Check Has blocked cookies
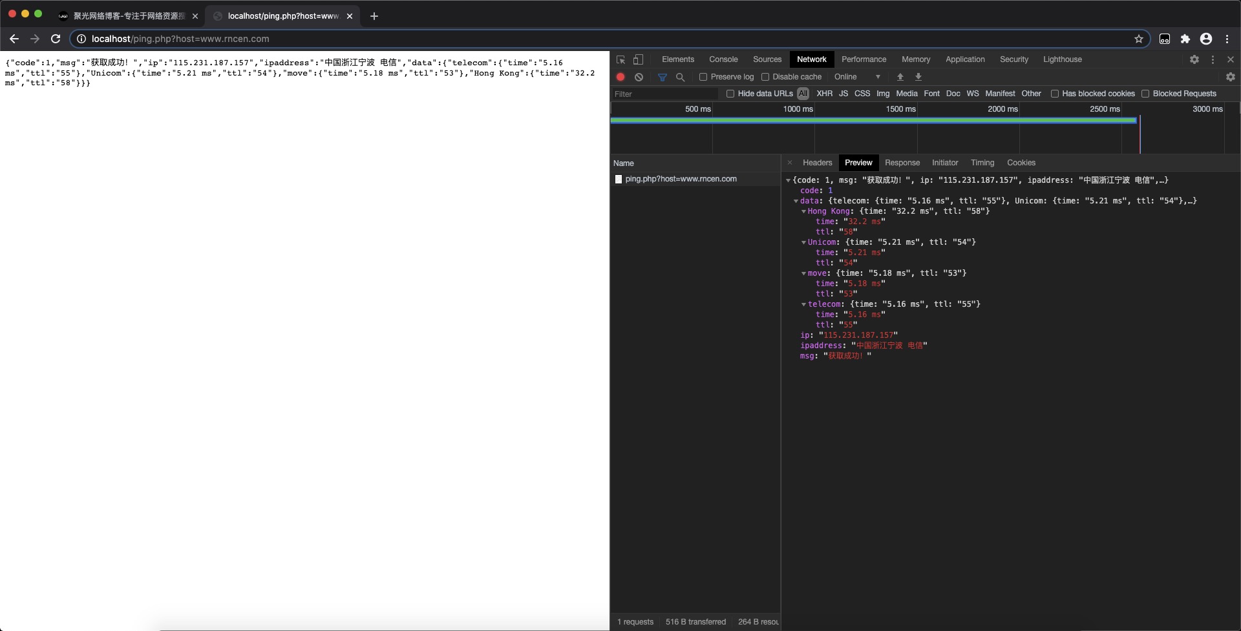The image size is (1241, 631). click(x=1055, y=94)
